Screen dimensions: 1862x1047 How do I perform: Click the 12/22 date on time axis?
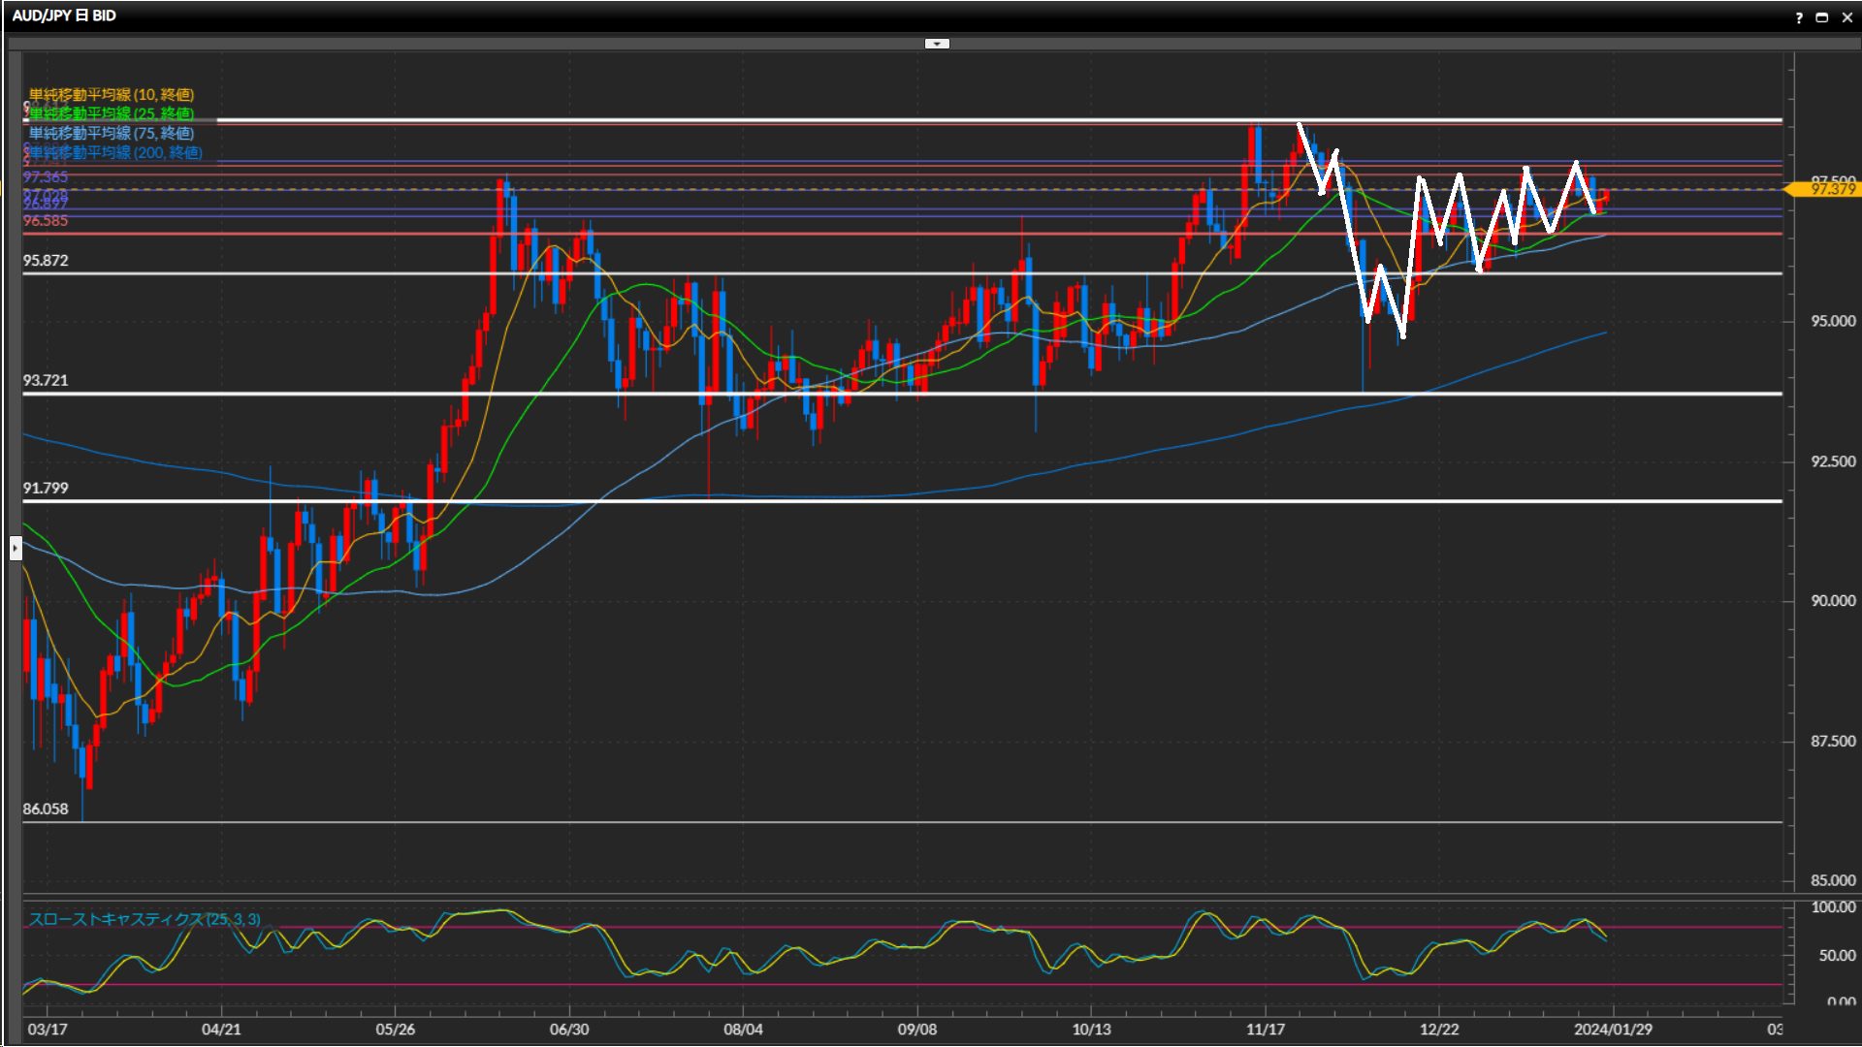point(1439,1029)
